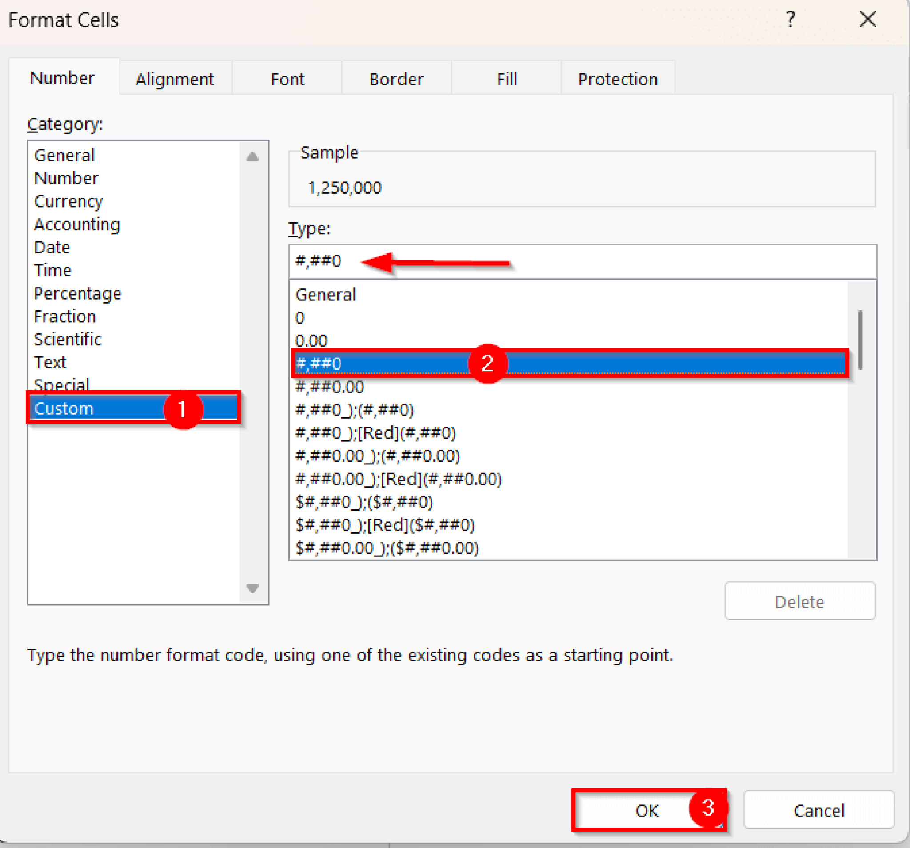Go to the Border tab
This screenshot has height=848, width=910.
point(396,79)
